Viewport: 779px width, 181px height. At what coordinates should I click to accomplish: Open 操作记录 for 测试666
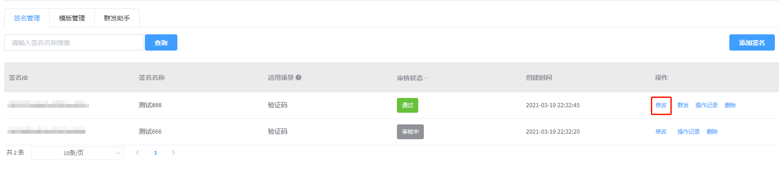point(688,132)
